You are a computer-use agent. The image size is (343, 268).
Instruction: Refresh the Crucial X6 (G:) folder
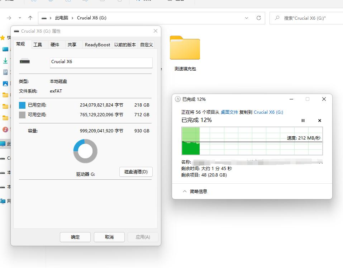point(258,18)
